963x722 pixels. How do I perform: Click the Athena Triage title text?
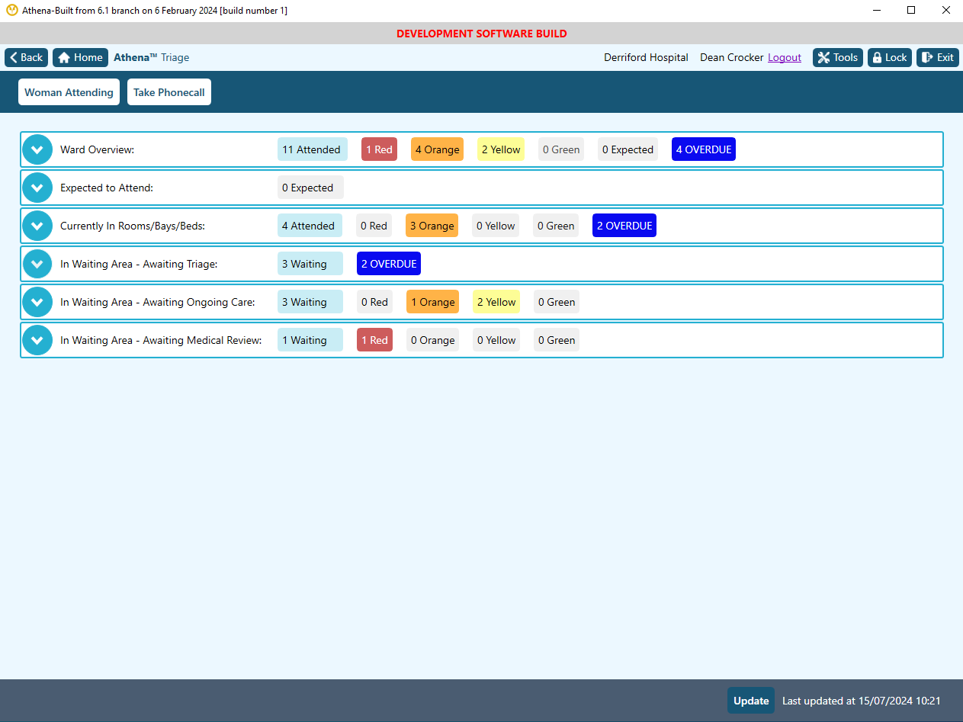[x=152, y=57]
